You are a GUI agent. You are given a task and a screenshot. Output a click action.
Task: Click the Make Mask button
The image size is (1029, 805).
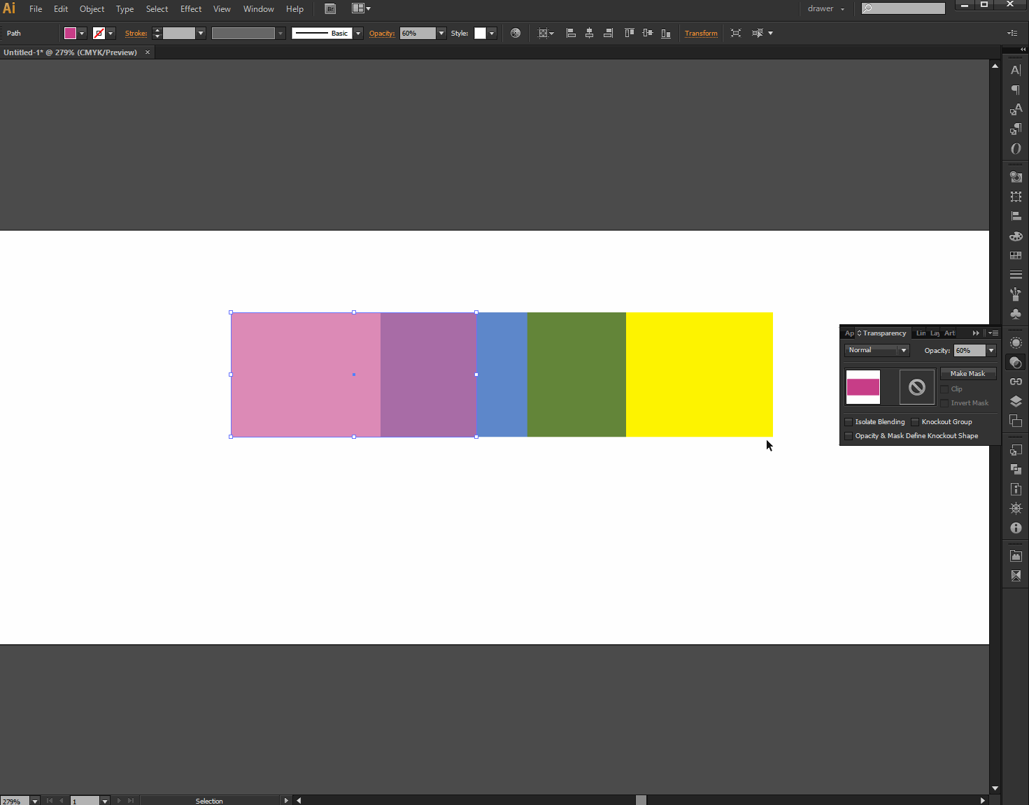[967, 374]
